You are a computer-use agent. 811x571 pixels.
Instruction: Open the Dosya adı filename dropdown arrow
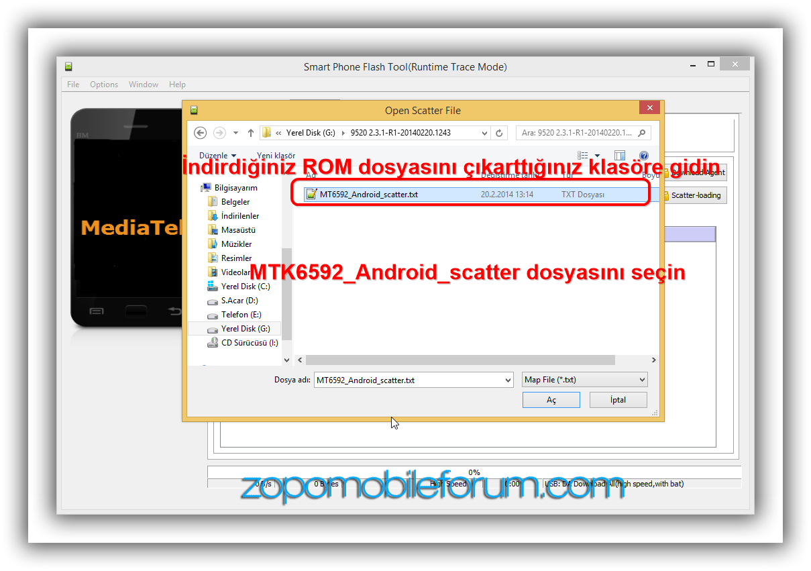point(508,380)
